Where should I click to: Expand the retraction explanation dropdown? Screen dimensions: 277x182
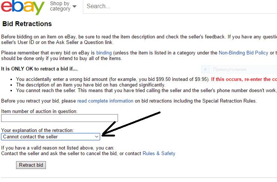click(50, 137)
